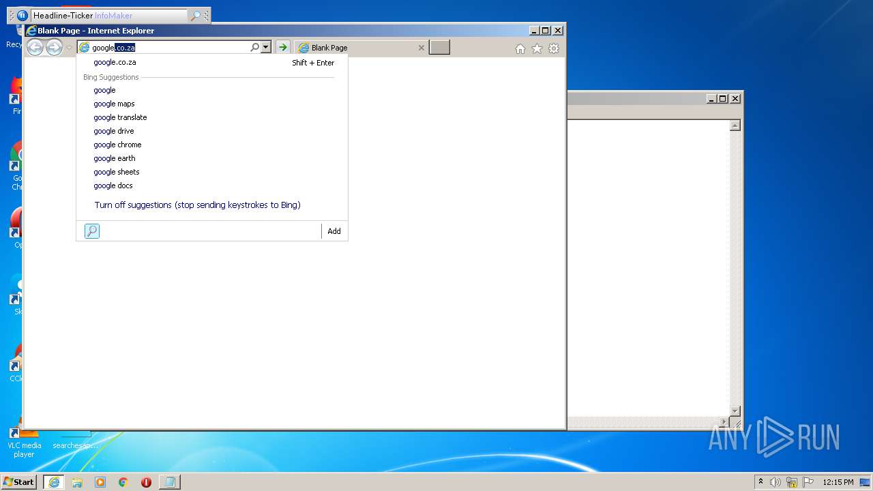Click the search provider magnifier icon
The image size is (873, 491).
pyautogui.click(x=92, y=231)
